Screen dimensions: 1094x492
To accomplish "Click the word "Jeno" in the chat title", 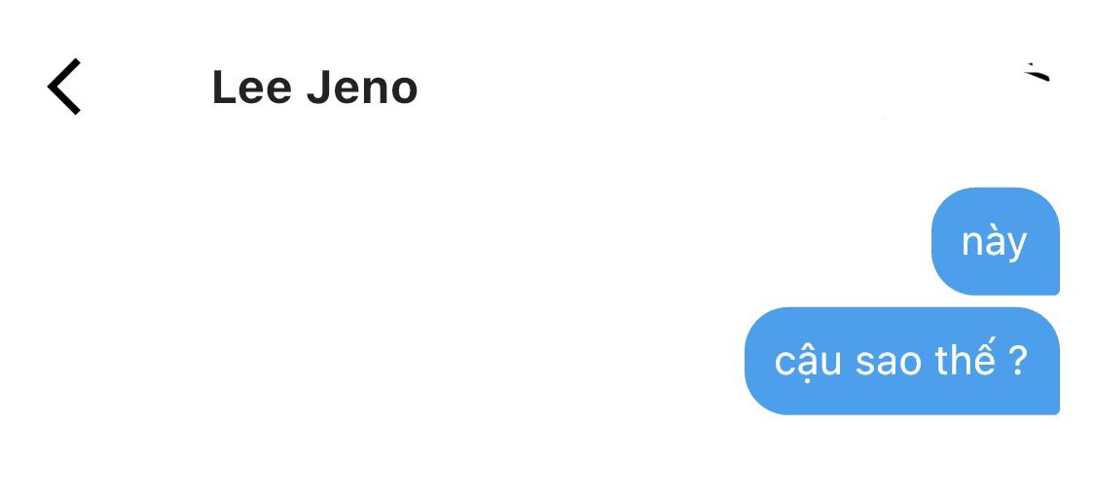I will click(361, 88).
